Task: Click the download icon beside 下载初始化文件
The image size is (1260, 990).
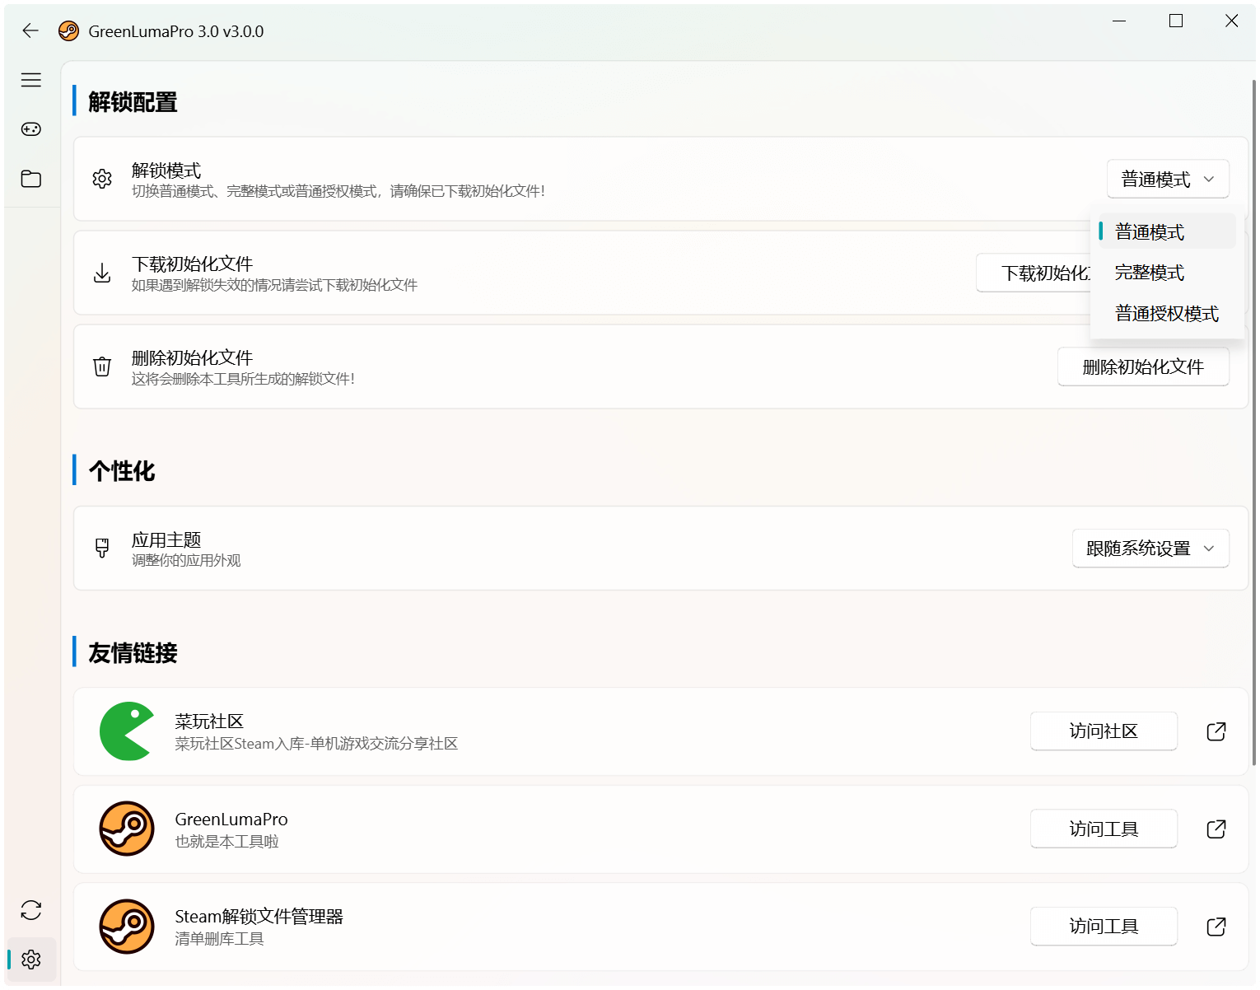Action: click(102, 273)
